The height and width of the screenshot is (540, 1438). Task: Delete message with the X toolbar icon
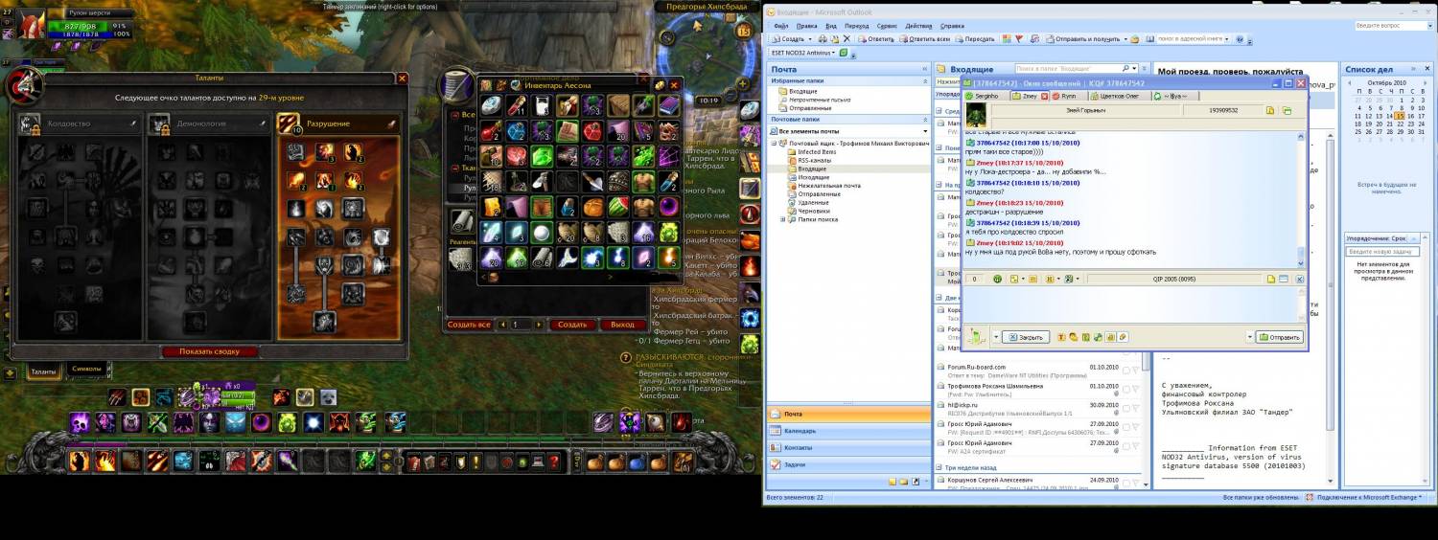tap(847, 39)
